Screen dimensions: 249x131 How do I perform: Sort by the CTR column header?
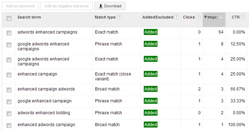point(236,17)
